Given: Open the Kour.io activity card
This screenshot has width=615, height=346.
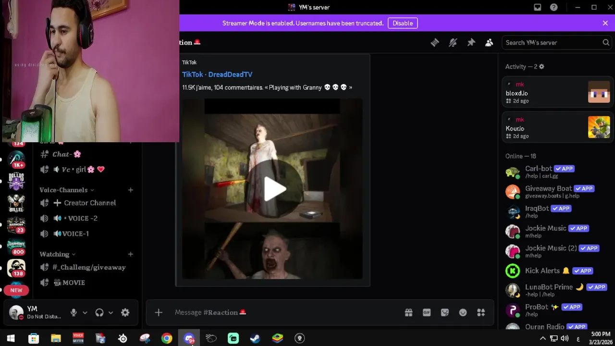Looking at the screenshot, I should pos(558,127).
